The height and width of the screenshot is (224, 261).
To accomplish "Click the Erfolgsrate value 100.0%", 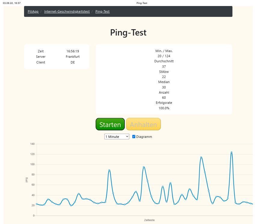I will pos(164,108).
